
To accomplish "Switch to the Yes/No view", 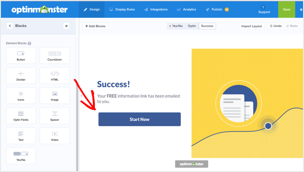I will [176, 26].
